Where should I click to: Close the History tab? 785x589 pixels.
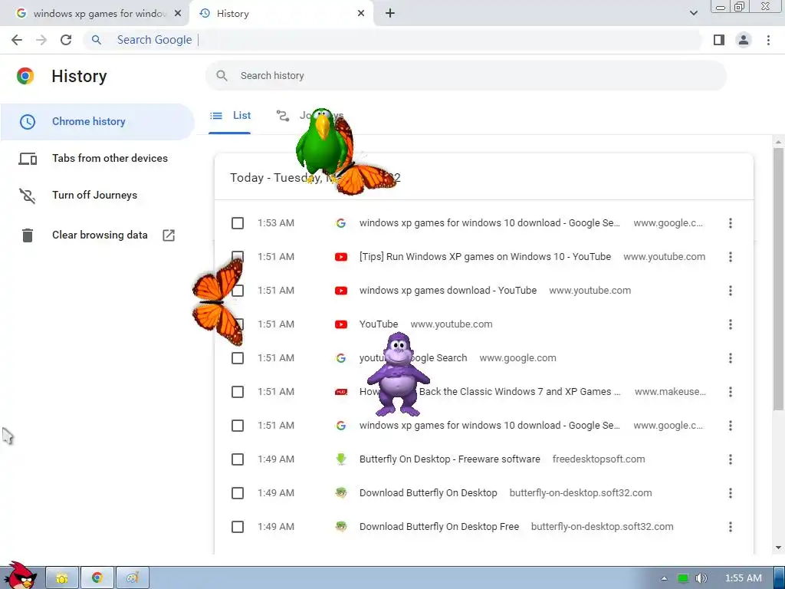[361, 14]
